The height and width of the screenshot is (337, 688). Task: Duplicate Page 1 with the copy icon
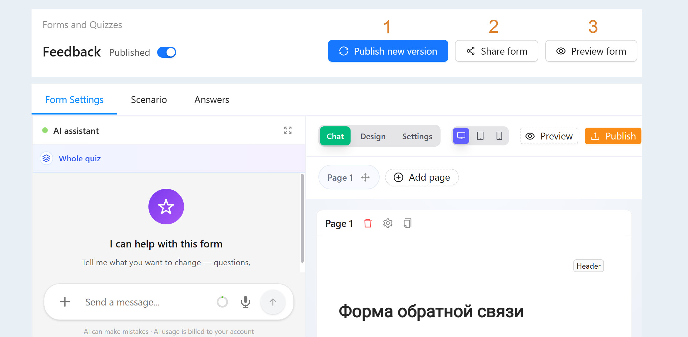407,223
